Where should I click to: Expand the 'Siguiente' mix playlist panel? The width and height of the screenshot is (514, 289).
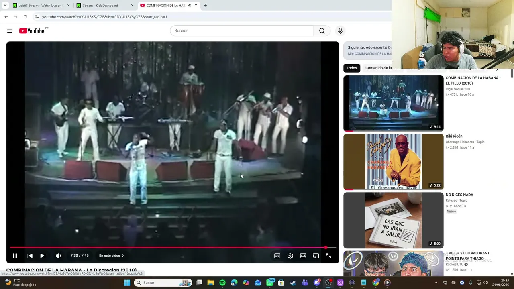click(x=367, y=51)
